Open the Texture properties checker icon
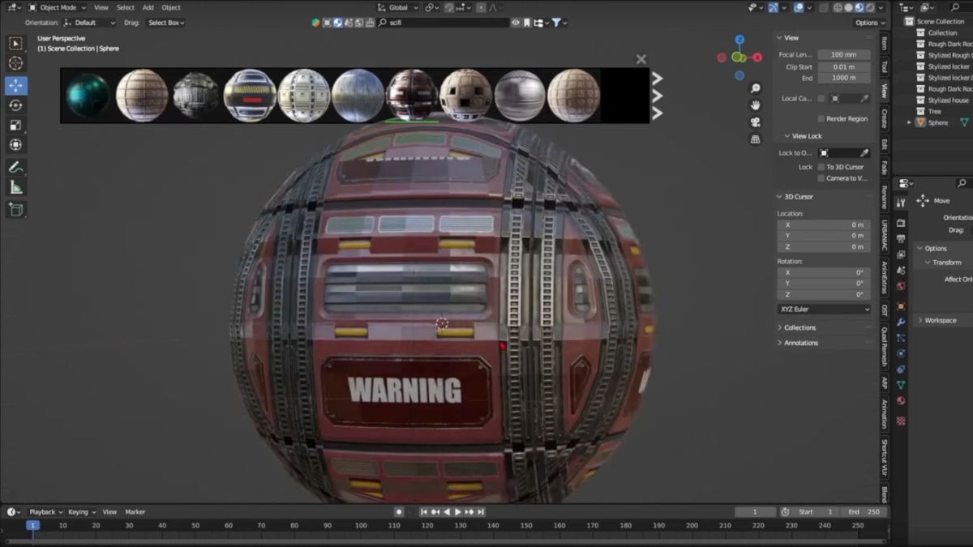Screen dimensions: 973x547 [901, 421]
